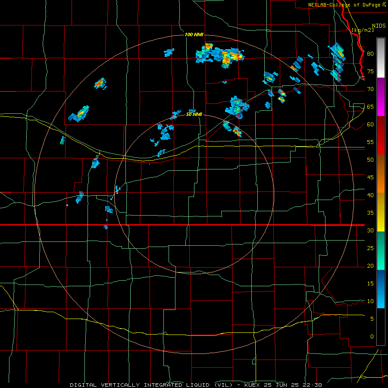Click the 65 value on the VIL scale
The height and width of the screenshot is (388, 388).
(370, 106)
